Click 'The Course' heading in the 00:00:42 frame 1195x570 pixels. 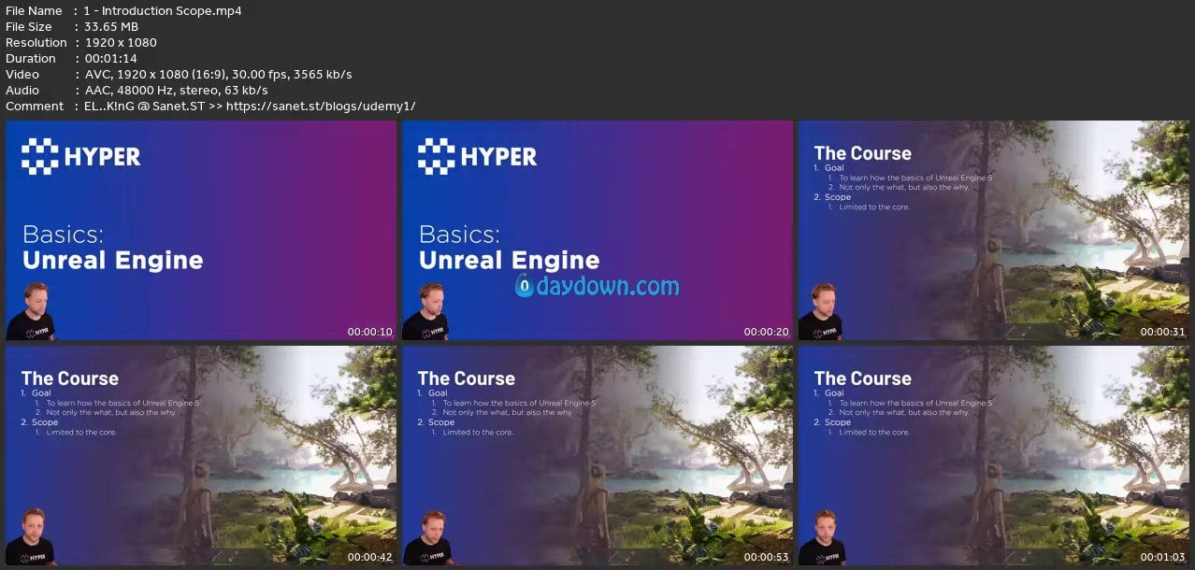pyautogui.click(x=70, y=378)
